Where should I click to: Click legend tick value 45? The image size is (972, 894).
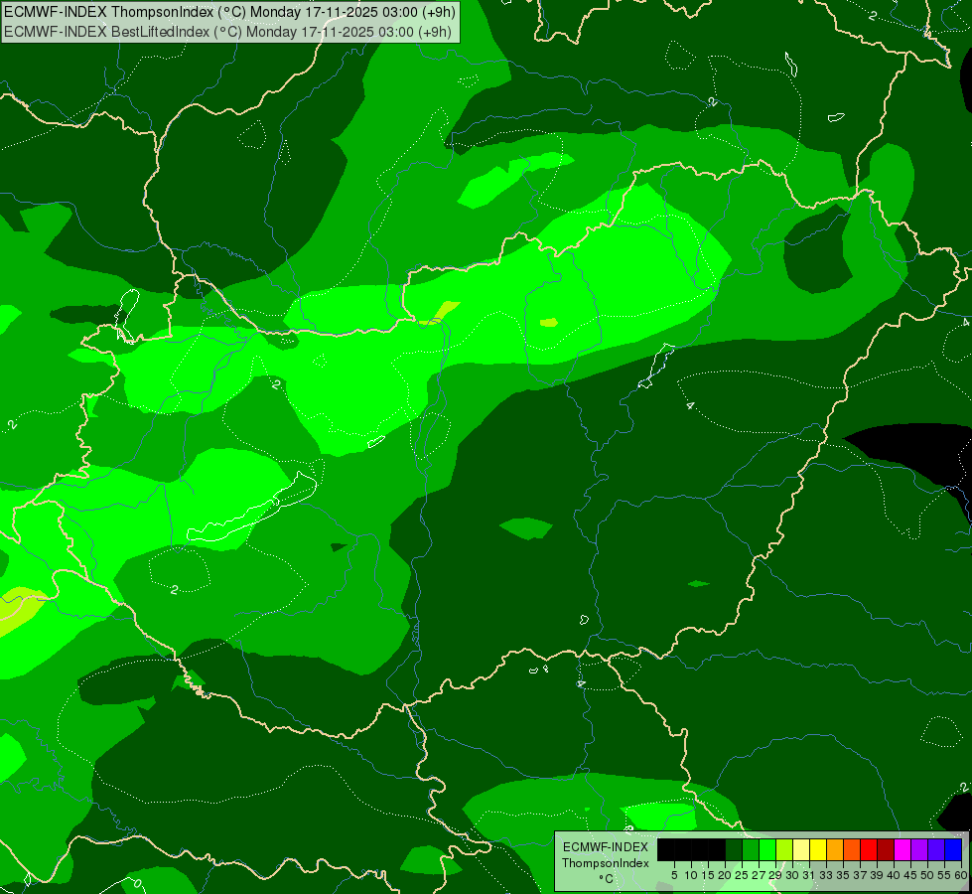(910, 875)
